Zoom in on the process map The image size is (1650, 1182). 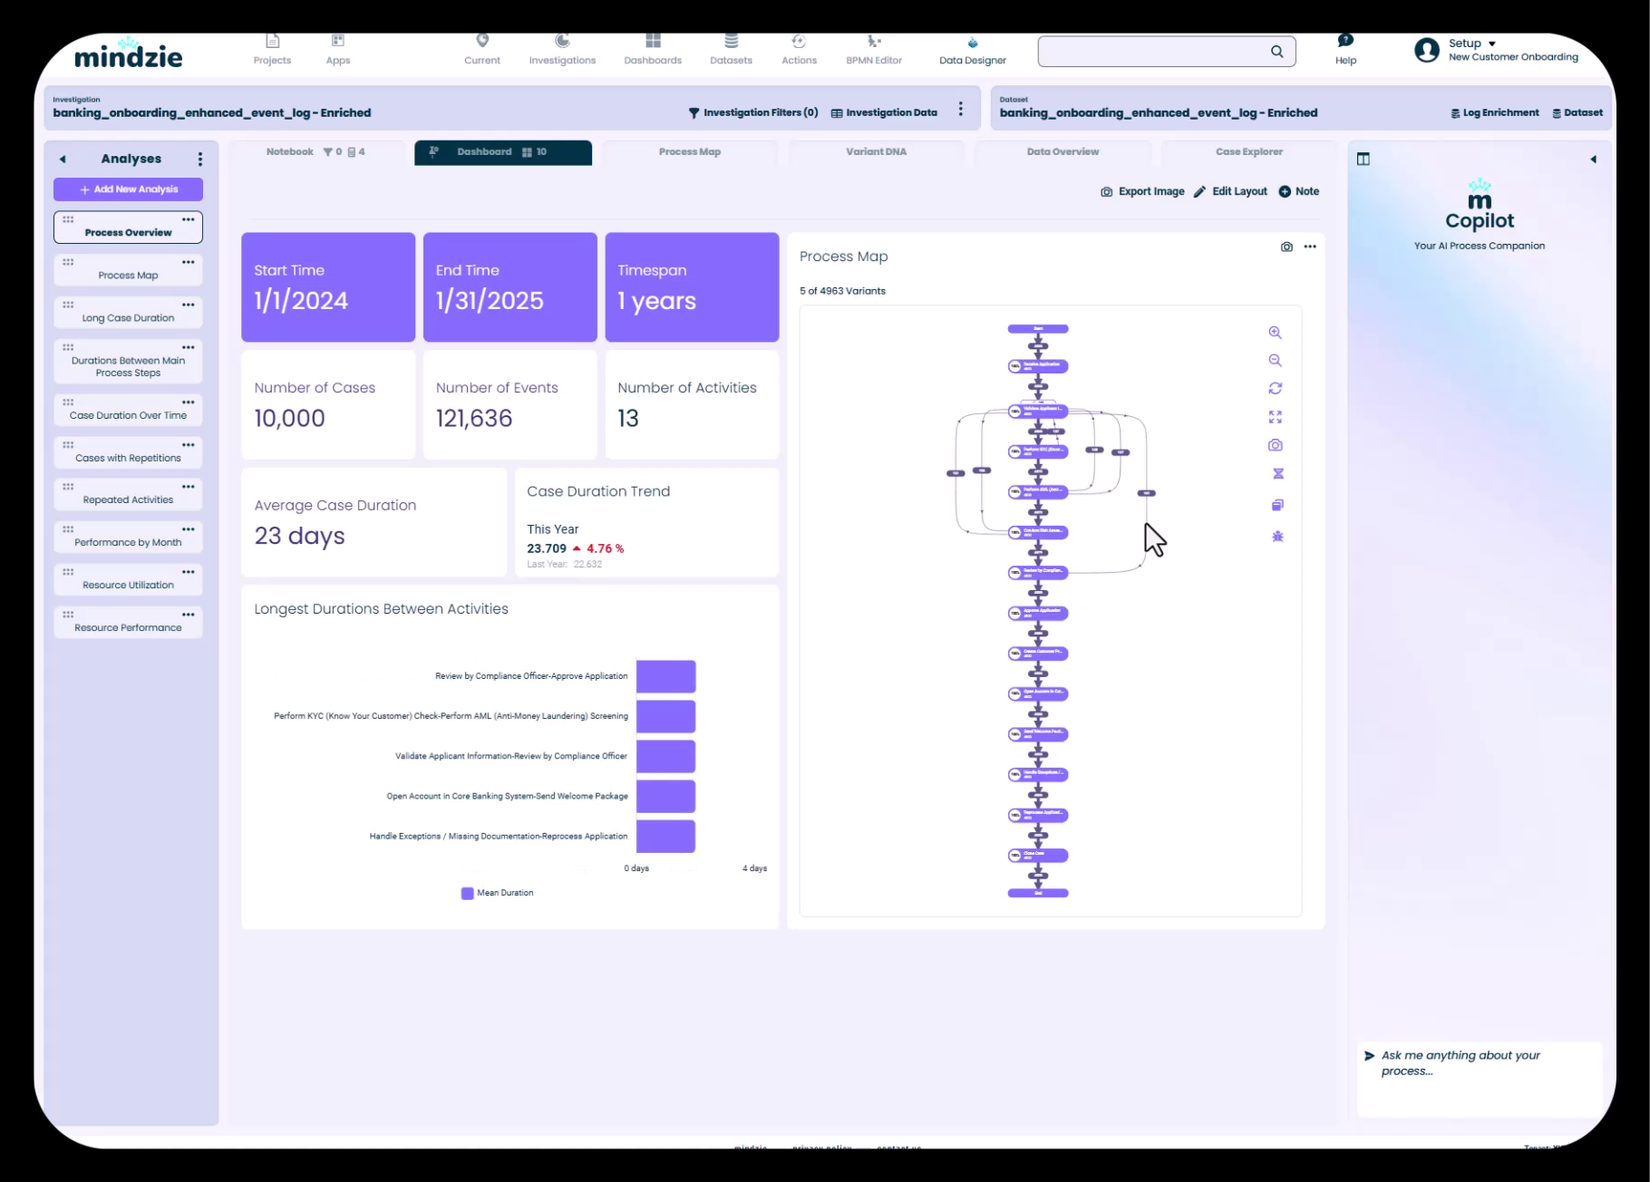click(x=1275, y=333)
